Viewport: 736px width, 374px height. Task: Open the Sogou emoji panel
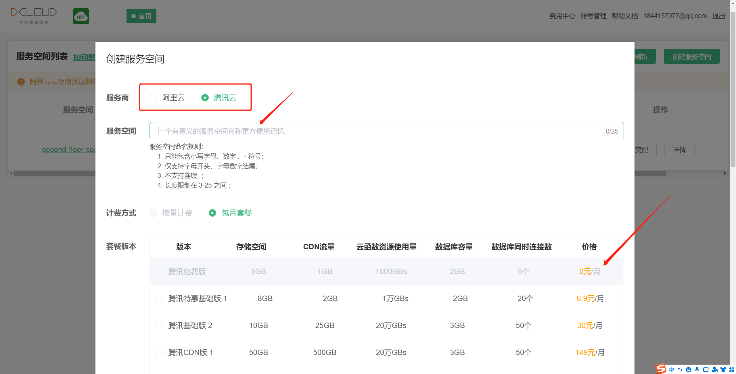click(688, 370)
